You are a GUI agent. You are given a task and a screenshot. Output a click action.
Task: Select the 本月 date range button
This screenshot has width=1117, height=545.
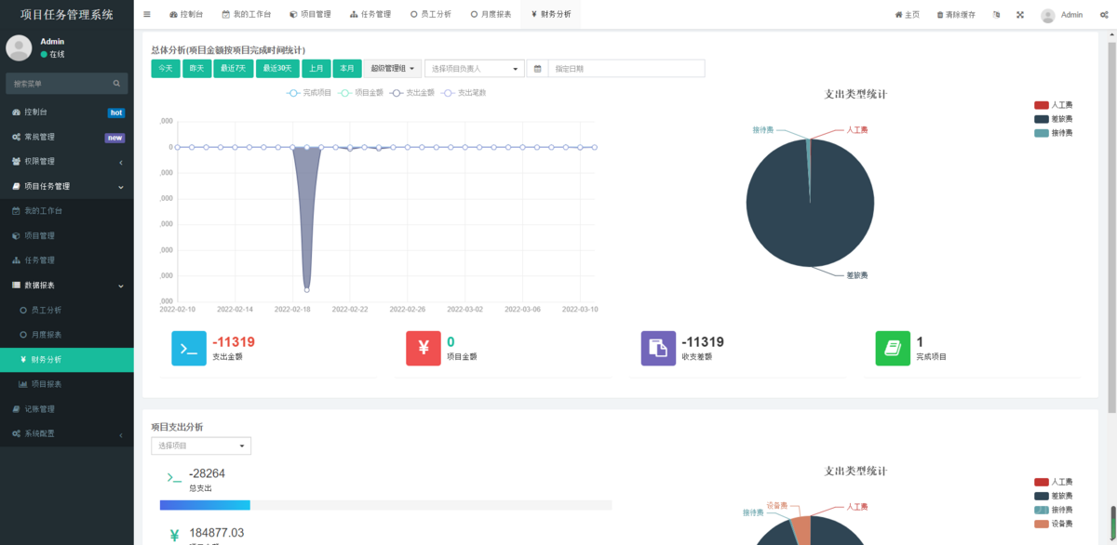(345, 68)
